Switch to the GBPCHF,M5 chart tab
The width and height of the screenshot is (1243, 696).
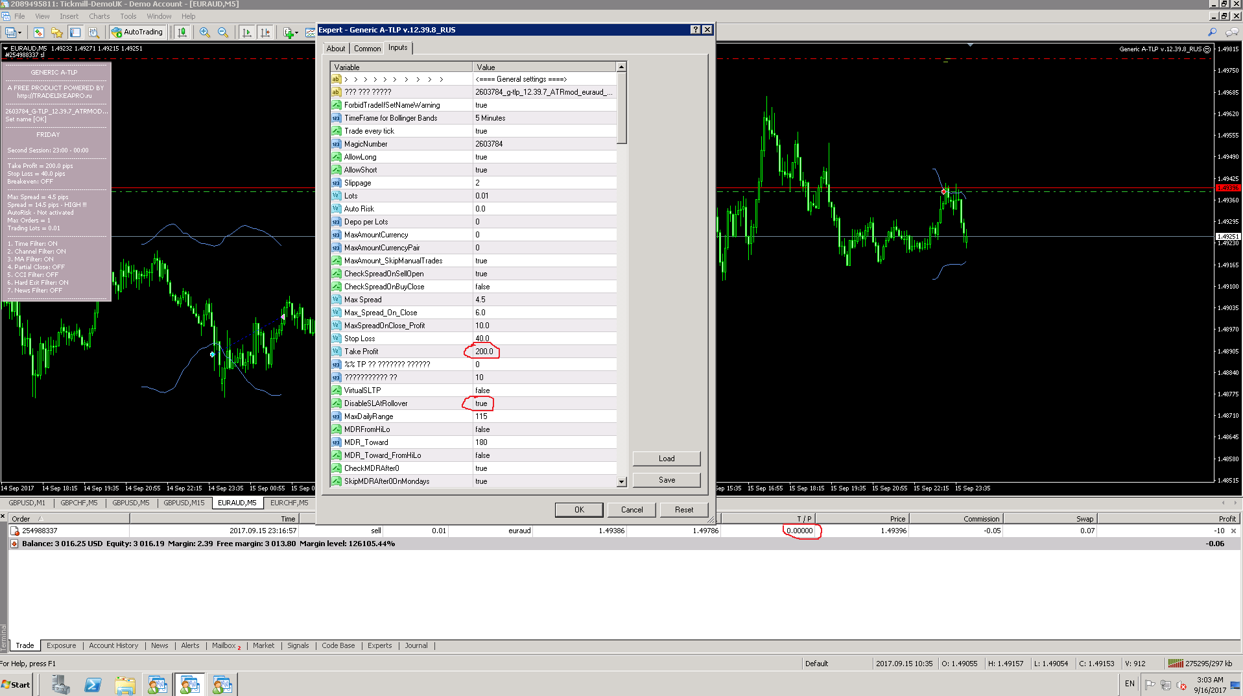pyautogui.click(x=79, y=503)
